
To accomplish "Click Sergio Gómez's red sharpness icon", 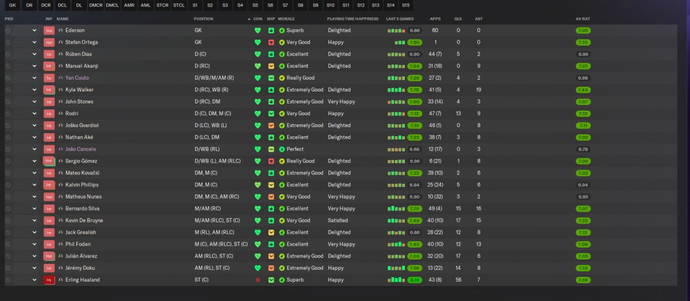I will [x=271, y=161].
